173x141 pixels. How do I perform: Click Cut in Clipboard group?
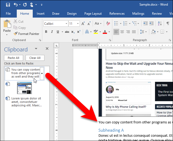tap(19, 21)
